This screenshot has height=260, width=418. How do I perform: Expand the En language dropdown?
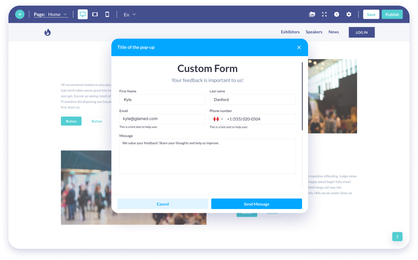130,14
